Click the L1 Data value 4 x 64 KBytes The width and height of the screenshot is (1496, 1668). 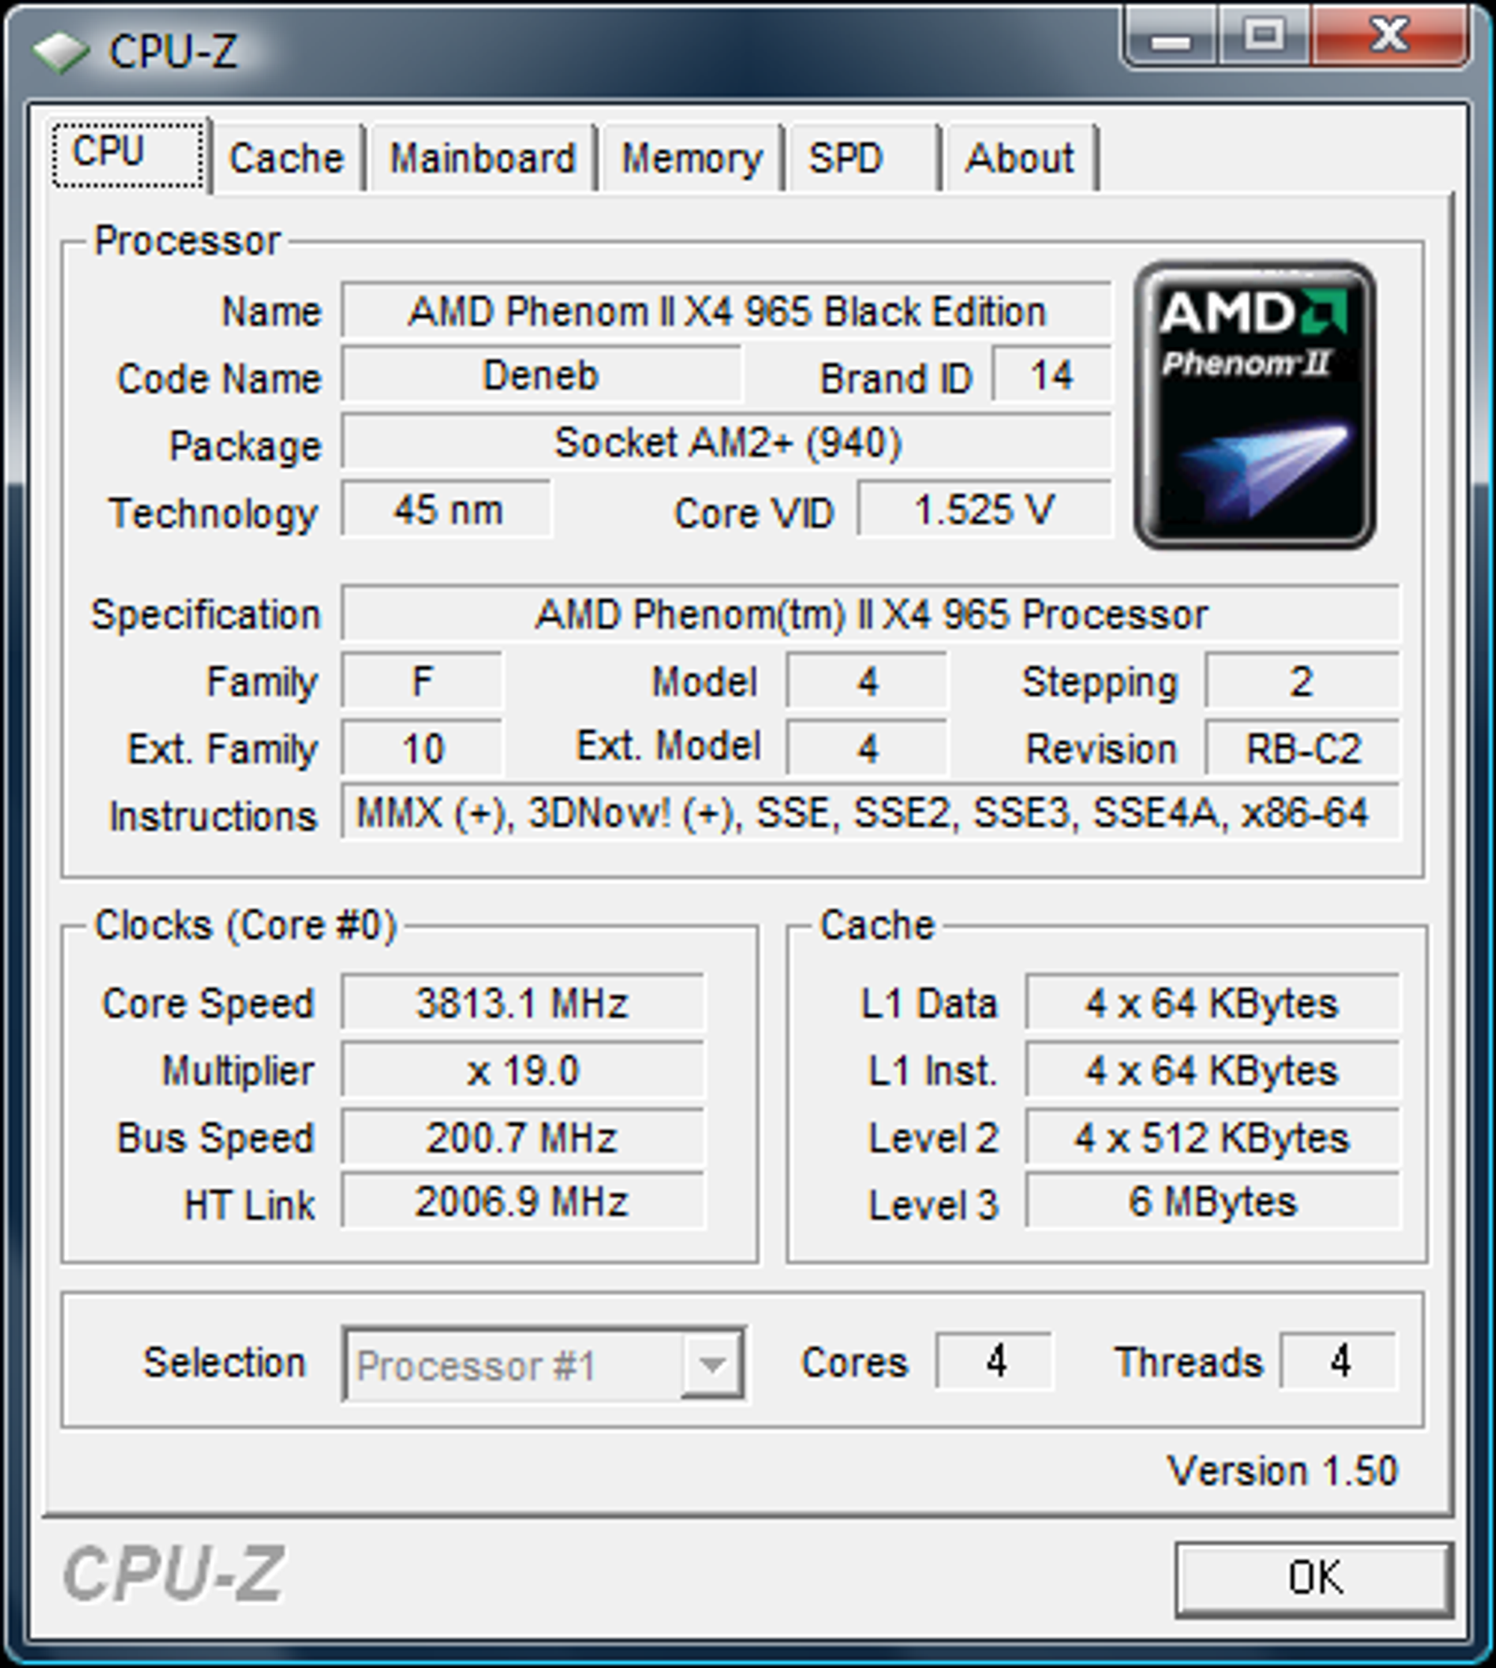pyautogui.click(x=1213, y=1004)
